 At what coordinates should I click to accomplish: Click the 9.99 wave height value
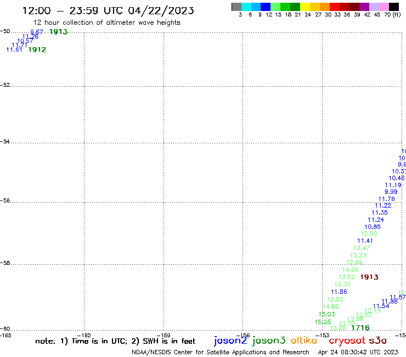391,192
